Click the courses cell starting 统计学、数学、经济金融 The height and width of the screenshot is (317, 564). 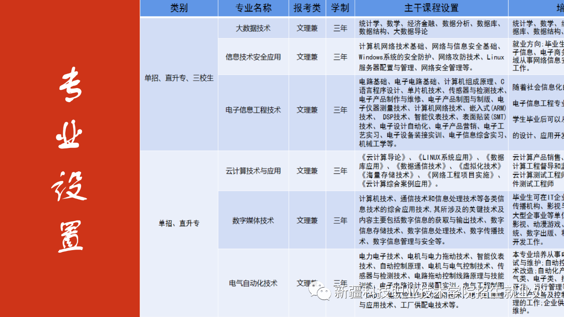tap(431, 28)
